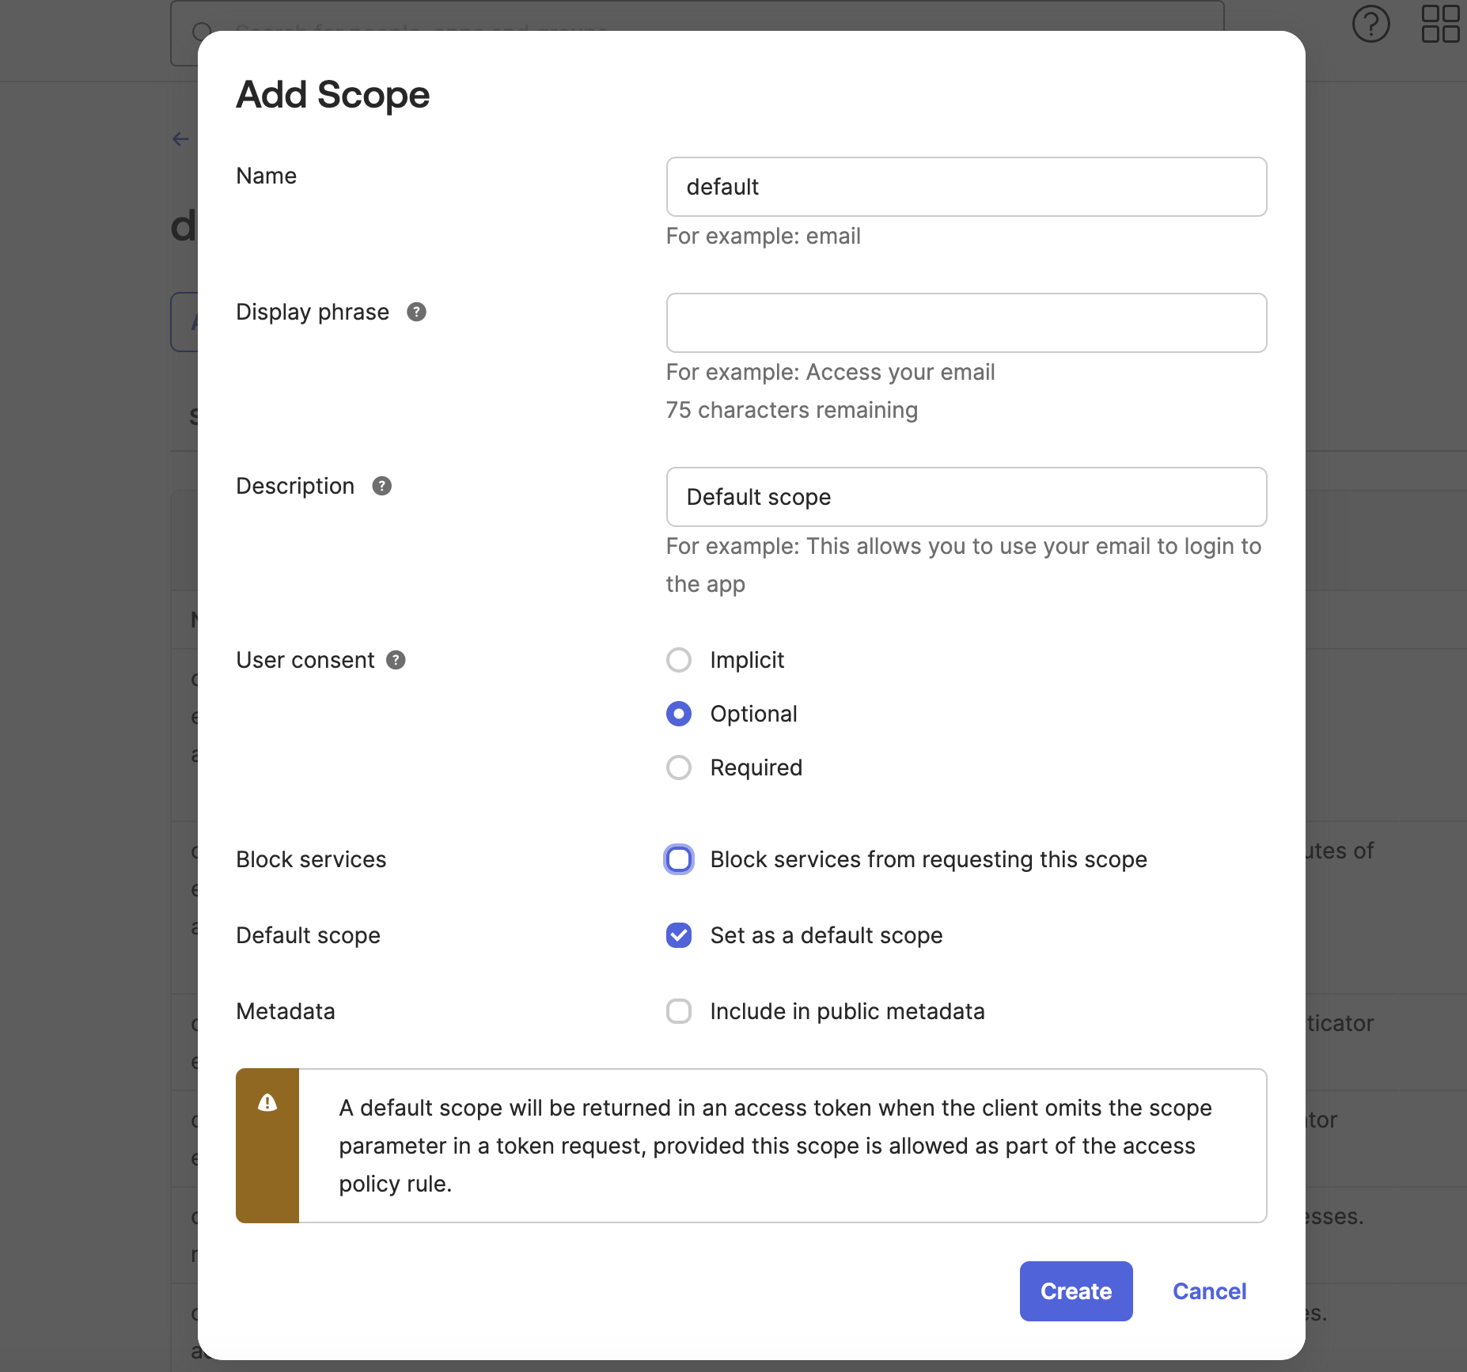Open the apps grid icon
1467x1372 pixels.
point(1440,24)
